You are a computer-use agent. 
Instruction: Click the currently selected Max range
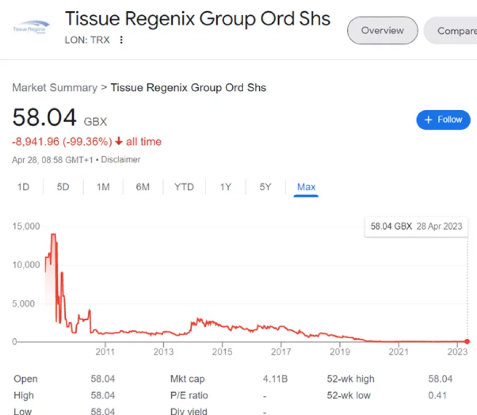306,187
